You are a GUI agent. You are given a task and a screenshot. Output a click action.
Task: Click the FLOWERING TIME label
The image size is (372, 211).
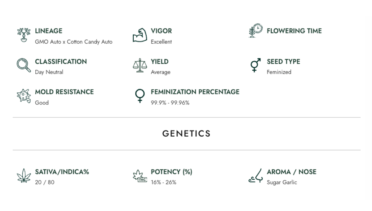click(x=294, y=31)
